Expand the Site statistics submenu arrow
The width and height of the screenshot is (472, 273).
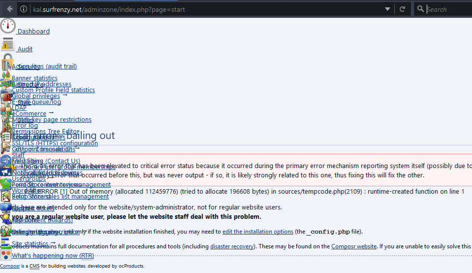53,243
